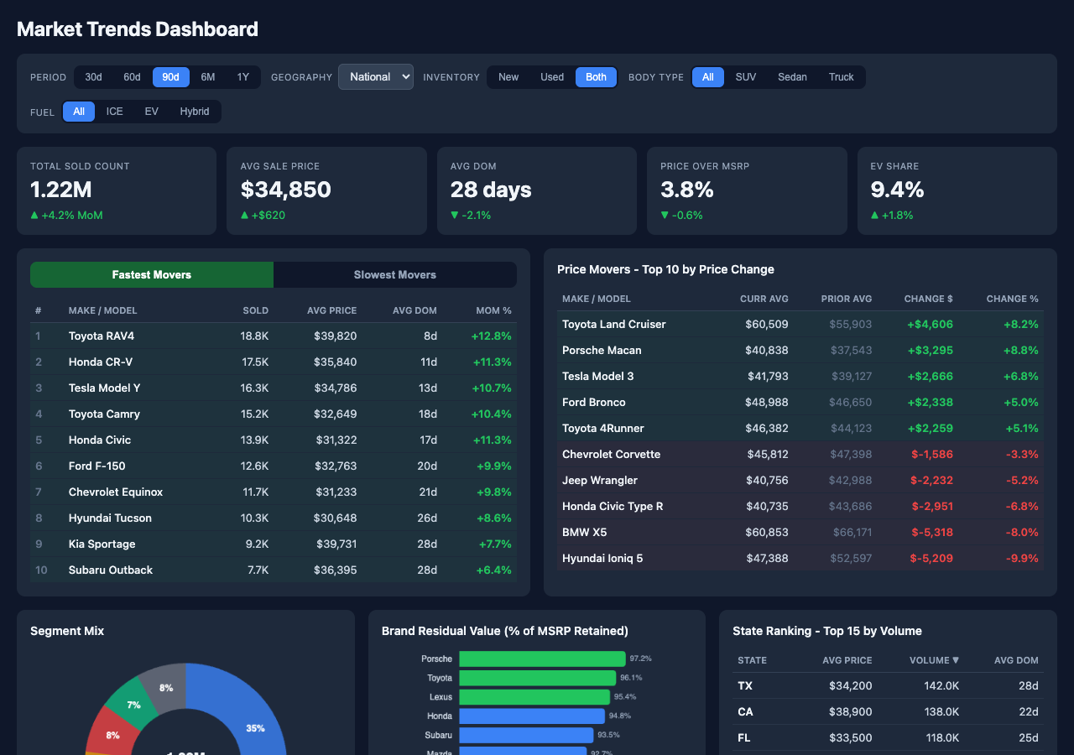1074x755 pixels.
Task: Click the Total Sold Count KPI card
Action: (117, 190)
